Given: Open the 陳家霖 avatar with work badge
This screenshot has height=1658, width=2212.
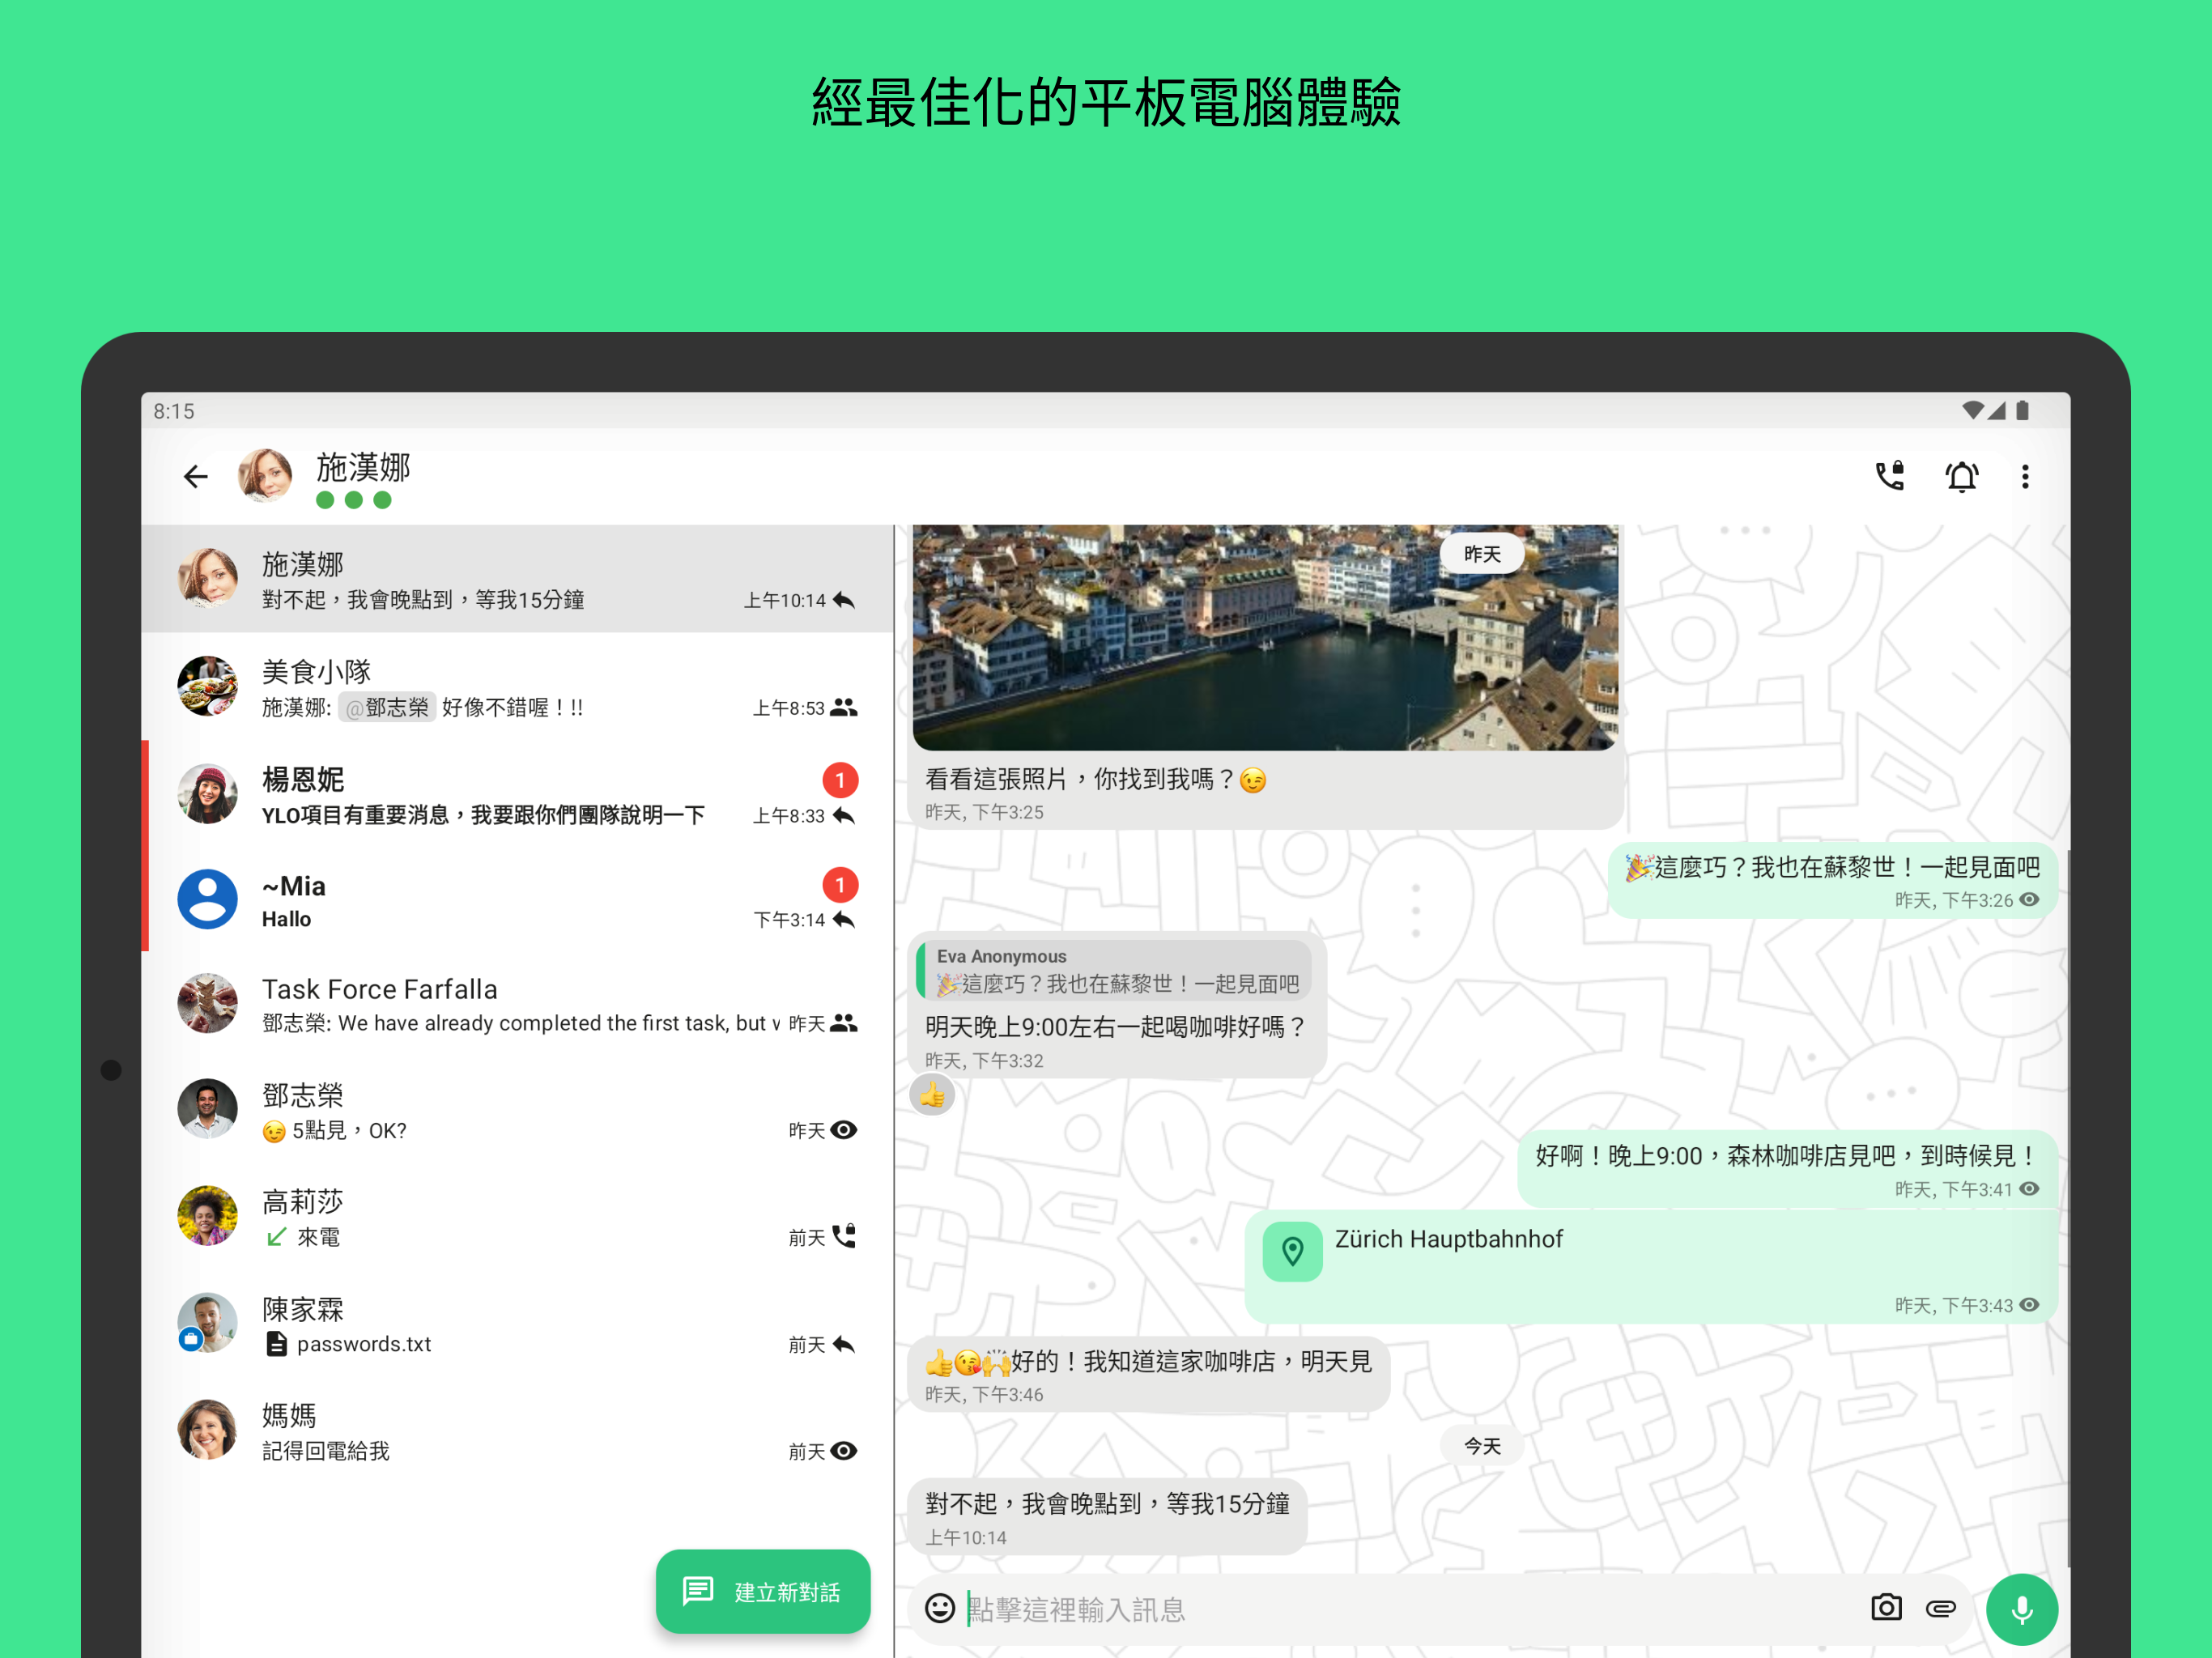Looking at the screenshot, I should pos(207,1323).
